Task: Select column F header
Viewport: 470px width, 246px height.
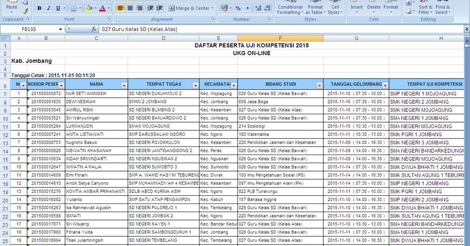Action: (280, 38)
